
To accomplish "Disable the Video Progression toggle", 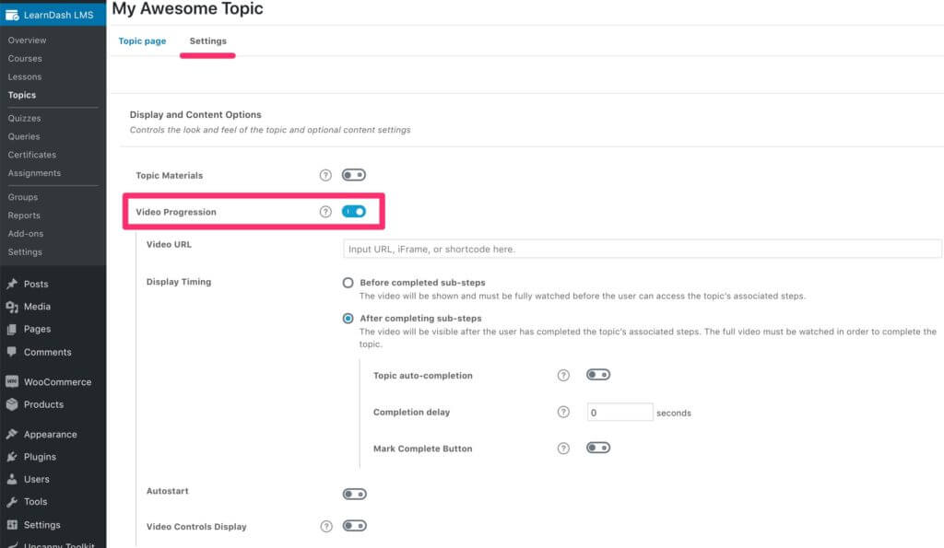I will click(x=354, y=212).
